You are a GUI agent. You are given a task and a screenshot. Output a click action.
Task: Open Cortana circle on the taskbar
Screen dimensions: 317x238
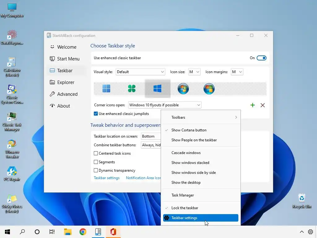click(x=37, y=232)
